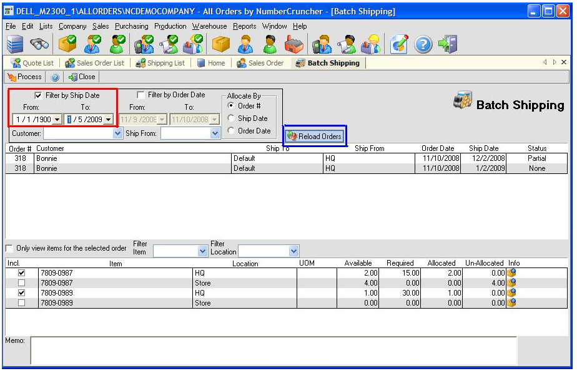This screenshot has width=577, height=371.
Task: Click the phone person with checkmark icon
Action: pyautogui.click(x=144, y=44)
